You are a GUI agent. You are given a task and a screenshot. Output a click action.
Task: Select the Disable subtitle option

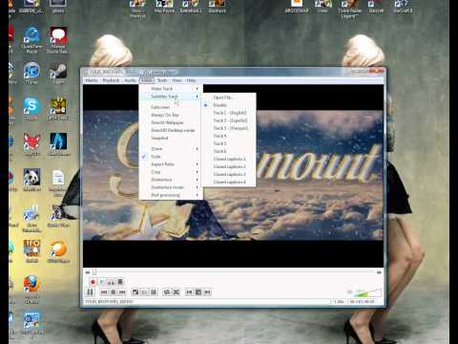pyautogui.click(x=229, y=105)
